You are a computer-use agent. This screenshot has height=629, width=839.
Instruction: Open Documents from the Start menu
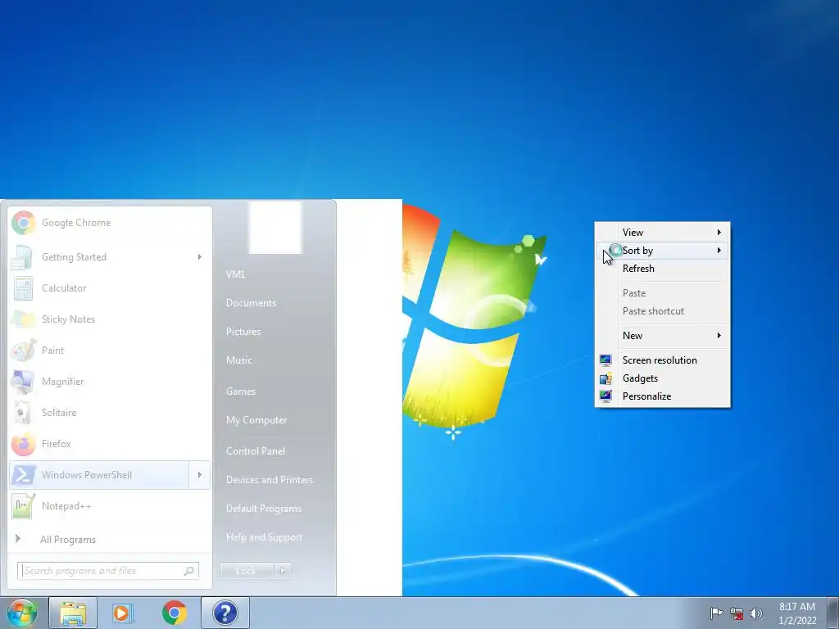(x=251, y=303)
